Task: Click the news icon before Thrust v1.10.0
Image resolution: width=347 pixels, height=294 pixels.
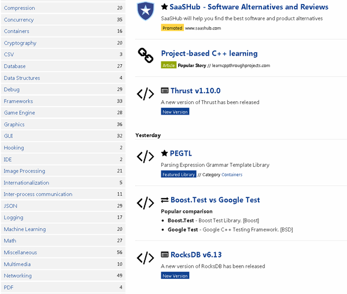Action: 165,90
